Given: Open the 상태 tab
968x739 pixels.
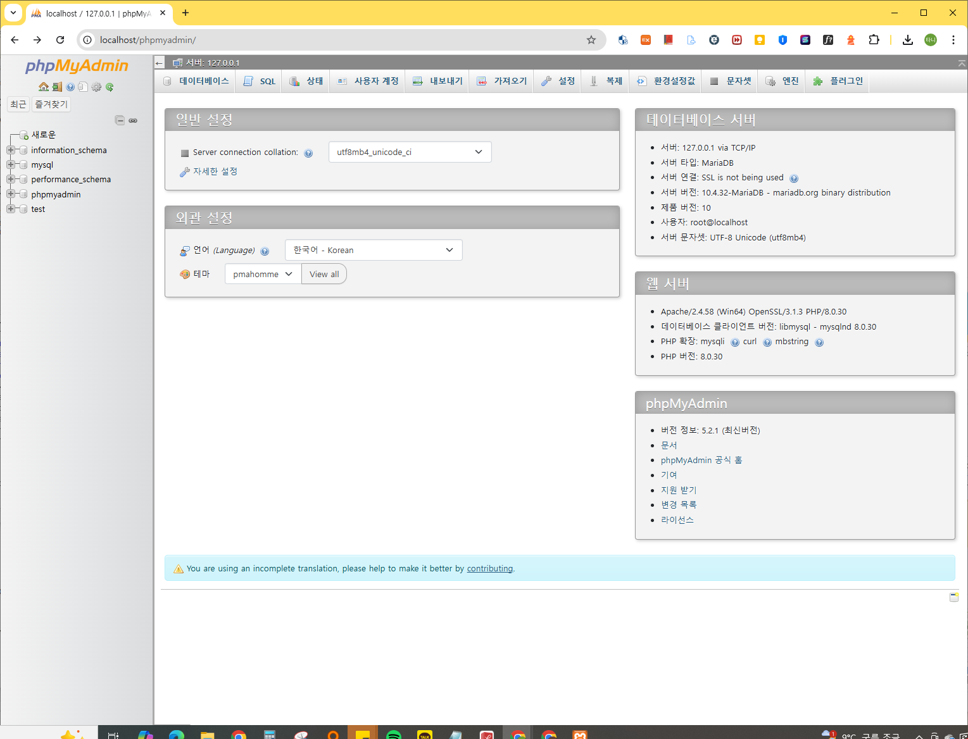Looking at the screenshot, I should [x=306, y=81].
